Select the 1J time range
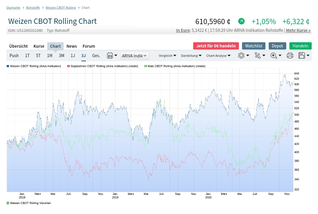The width and height of the screenshot is (318, 214). [x=73, y=56]
